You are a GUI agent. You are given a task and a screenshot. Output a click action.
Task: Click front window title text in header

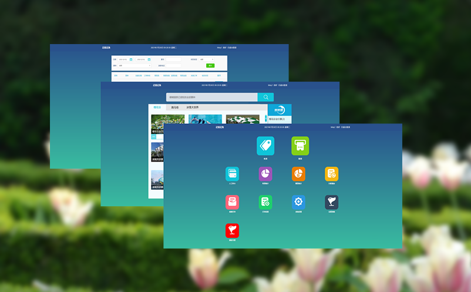[x=220, y=127]
